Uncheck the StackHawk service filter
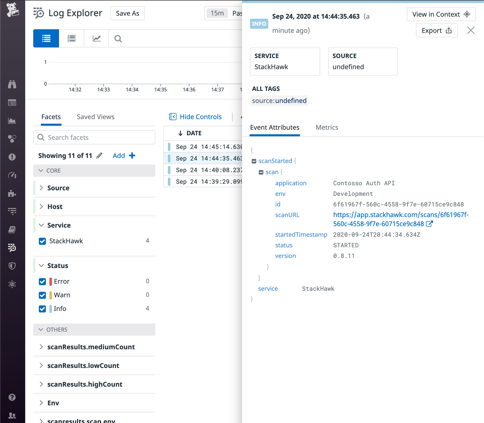This screenshot has height=423, width=484. tap(42, 241)
